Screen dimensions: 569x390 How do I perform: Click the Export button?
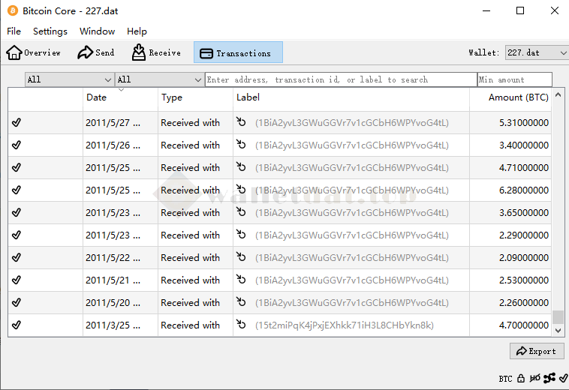point(536,351)
